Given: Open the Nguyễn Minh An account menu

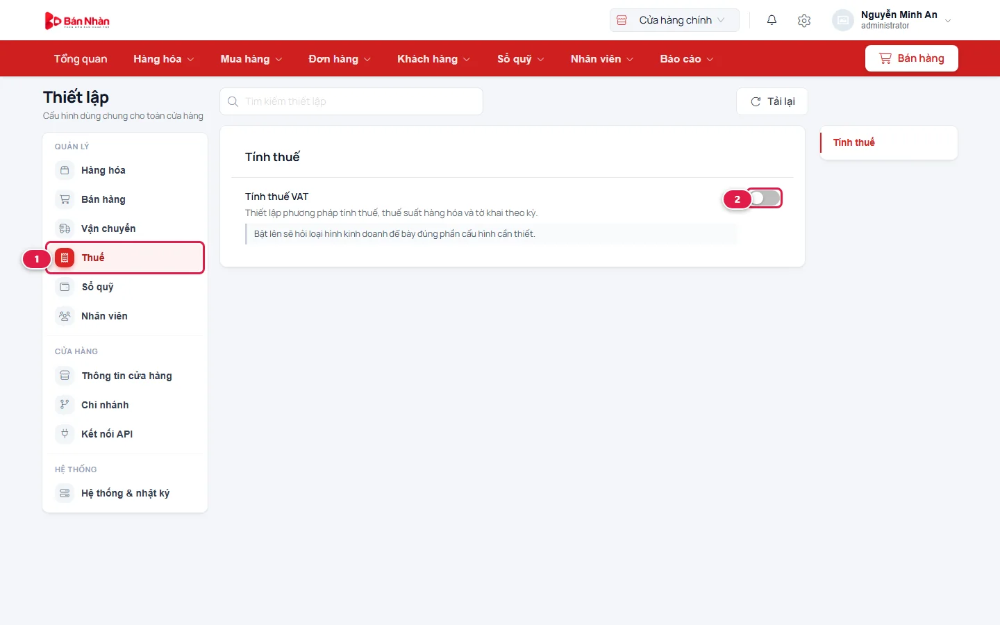Looking at the screenshot, I should pyautogui.click(x=892, y=20).
